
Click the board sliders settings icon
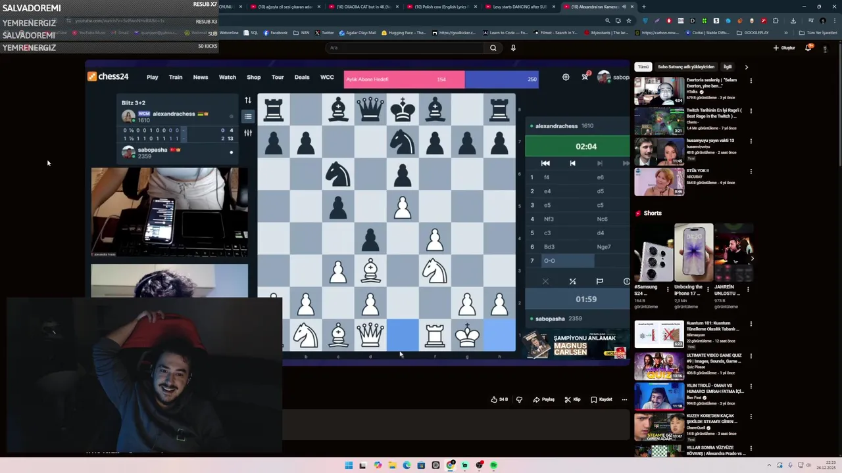248,133
